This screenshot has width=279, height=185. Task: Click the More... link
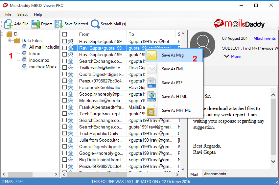click(x=237, y=57)
